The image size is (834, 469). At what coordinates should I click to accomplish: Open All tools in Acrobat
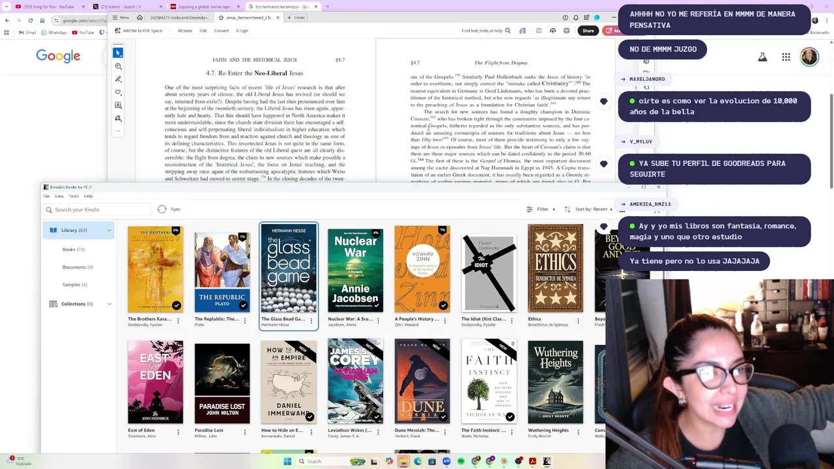tap(184, 31)
